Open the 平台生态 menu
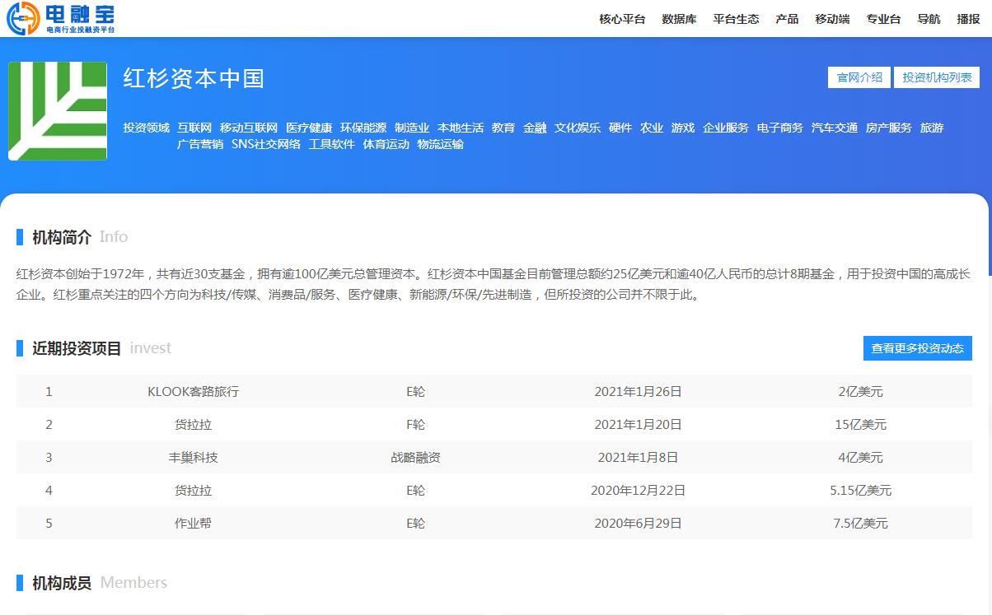992x615 pixels. pyautogui.click(x=736, y=19)
